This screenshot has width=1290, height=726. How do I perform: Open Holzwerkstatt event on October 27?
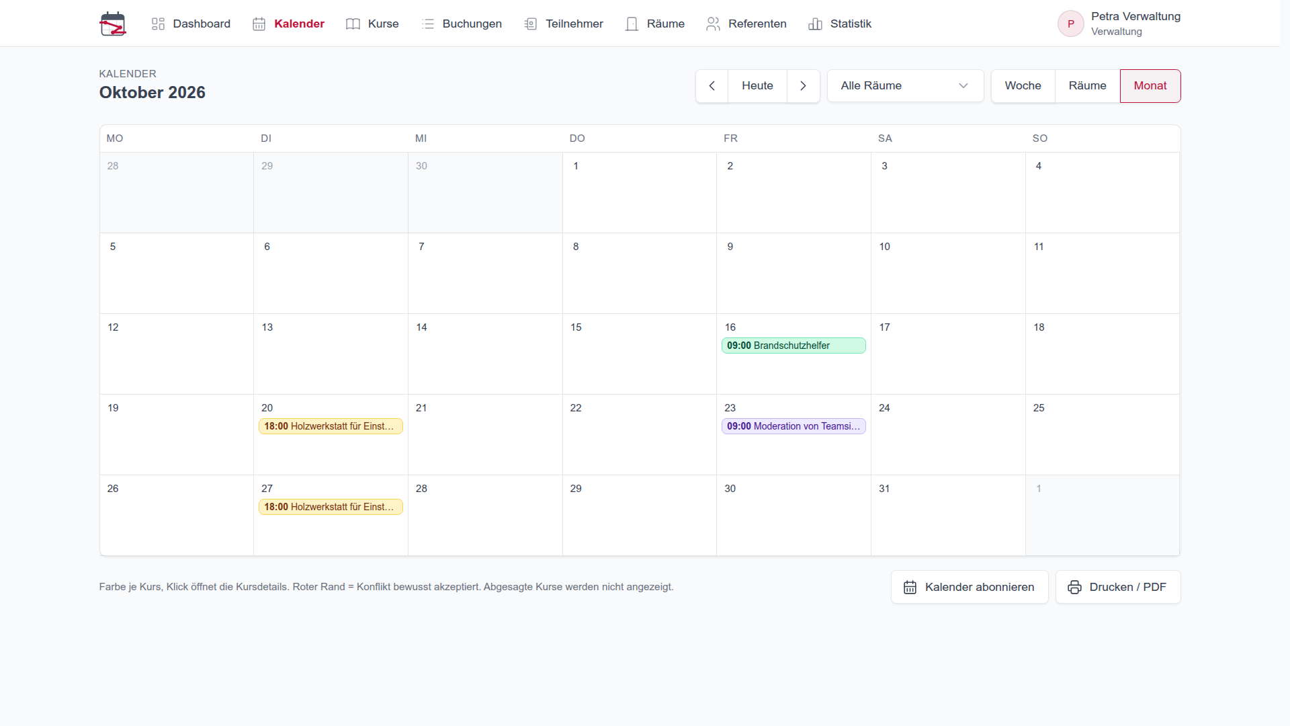(x=331, y=507)
